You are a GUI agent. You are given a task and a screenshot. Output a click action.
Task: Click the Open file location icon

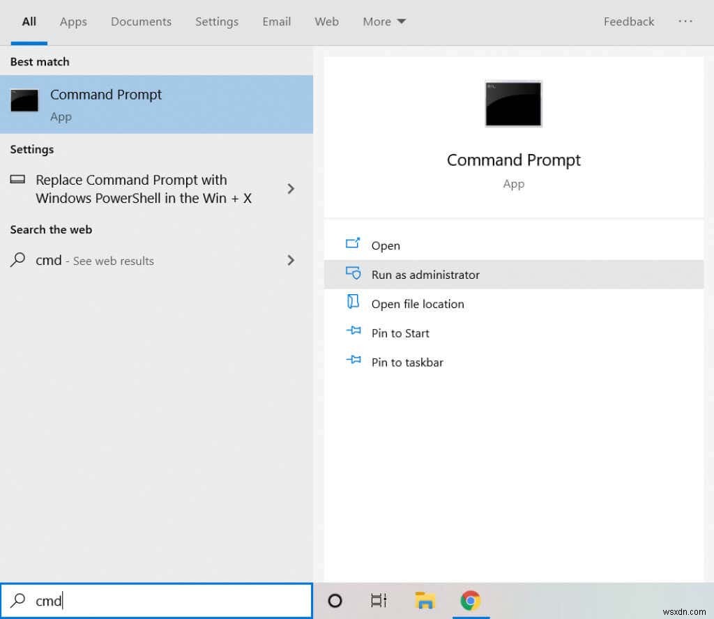354,303
